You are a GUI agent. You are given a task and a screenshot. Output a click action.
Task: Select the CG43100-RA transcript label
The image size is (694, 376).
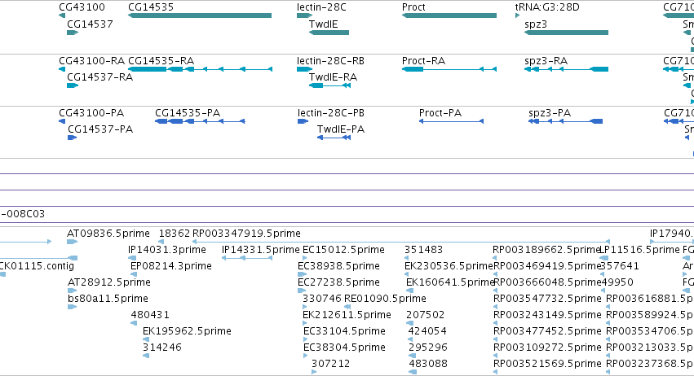click(91, 60)
